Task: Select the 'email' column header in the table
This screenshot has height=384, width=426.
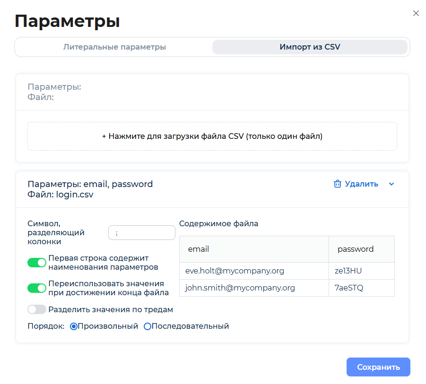Action: (x=199, y=249)
